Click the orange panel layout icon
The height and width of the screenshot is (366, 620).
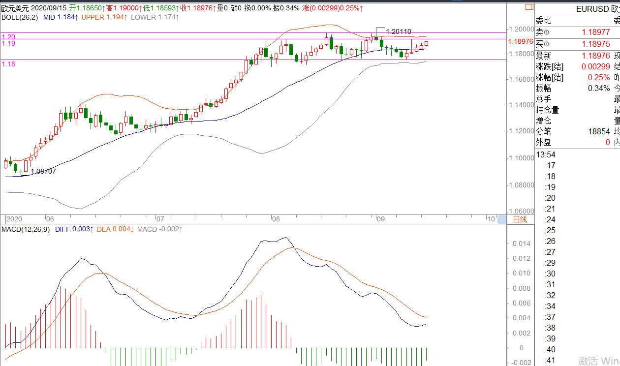pos(529,7)
